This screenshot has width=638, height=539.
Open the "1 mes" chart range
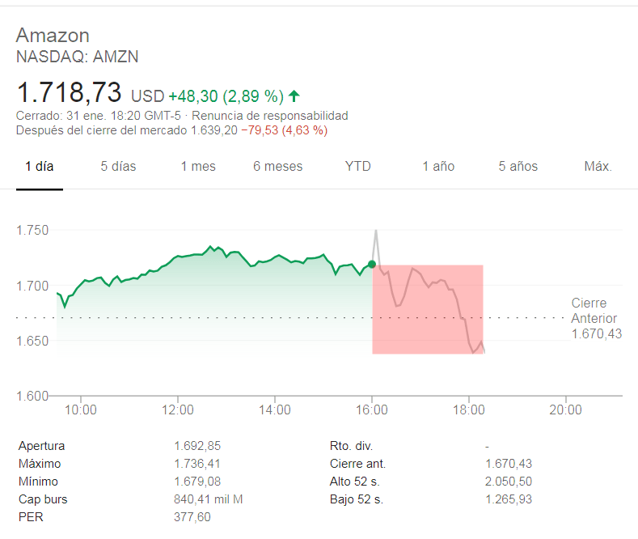pyautogui.click(x=198, y=167)
